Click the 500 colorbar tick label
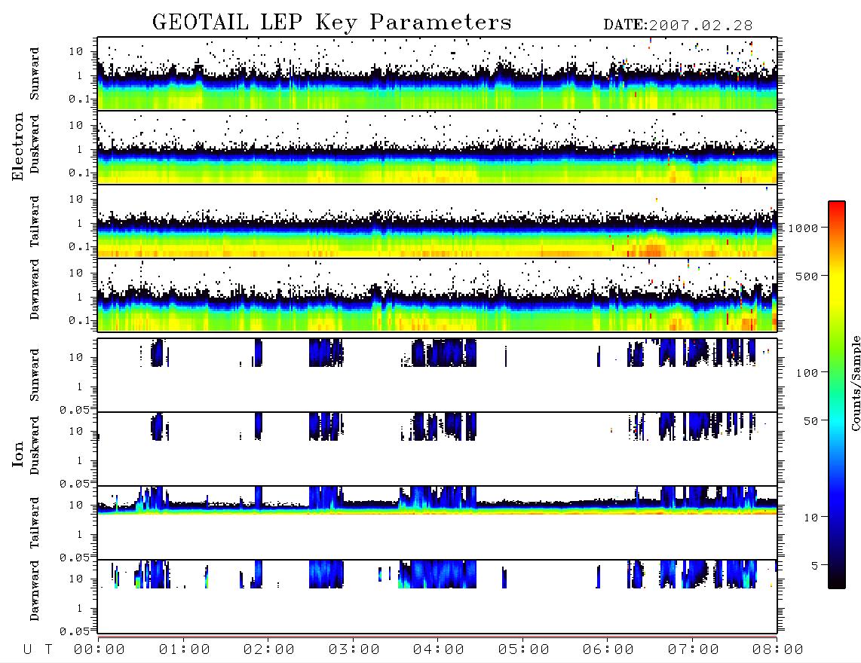Image resolution: width=861 pixels, height=663 pixels. pyautogui.click(x=807, y=276)
